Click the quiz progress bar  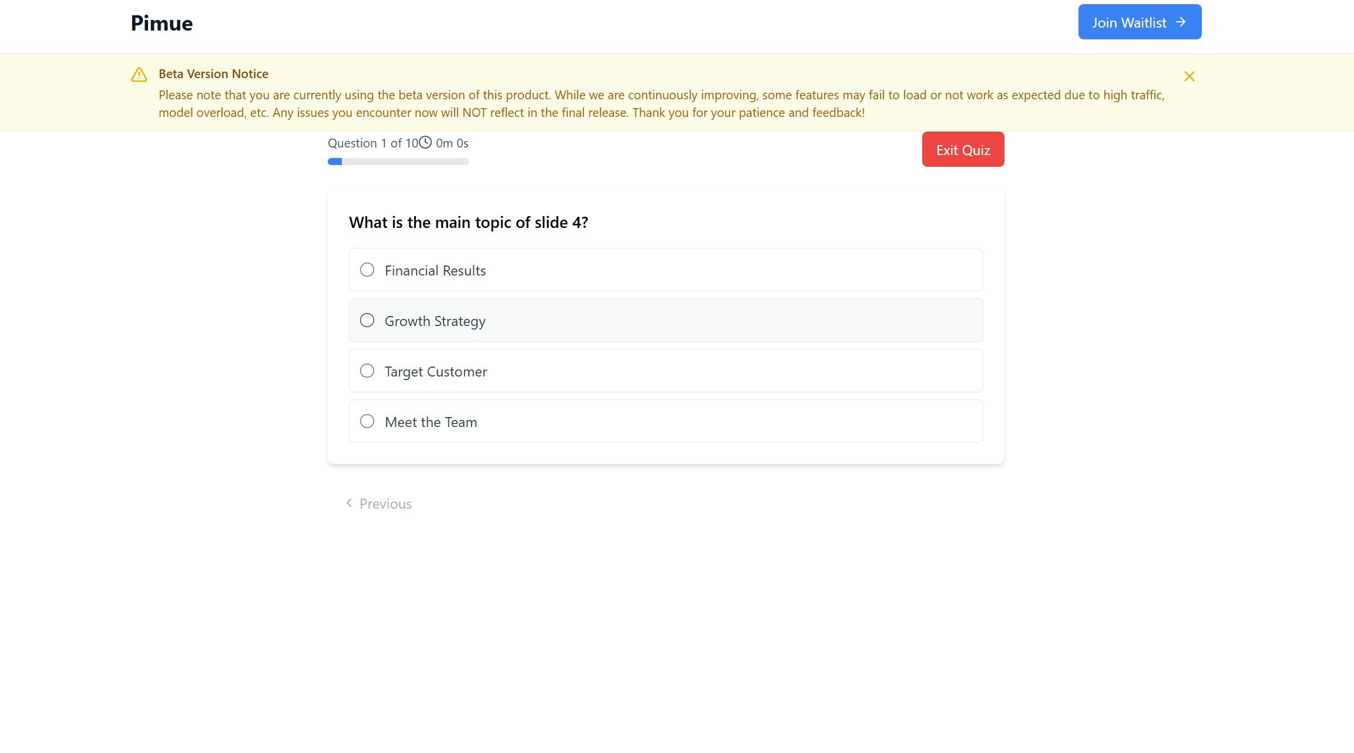coord(398,162)
